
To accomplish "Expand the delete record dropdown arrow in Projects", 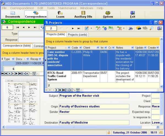I will [124, 28].
